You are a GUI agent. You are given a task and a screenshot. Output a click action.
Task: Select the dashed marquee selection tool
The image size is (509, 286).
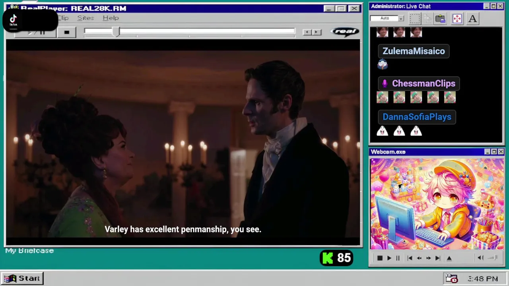click(x=415, y=18)
